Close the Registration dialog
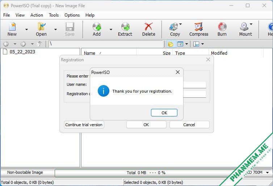The image size is (273, 186). click(x=208, y=59)
